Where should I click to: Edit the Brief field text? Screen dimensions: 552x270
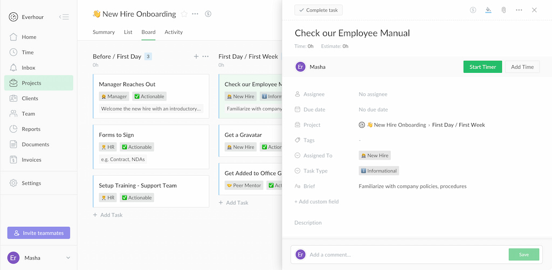(x=412, y=186)
